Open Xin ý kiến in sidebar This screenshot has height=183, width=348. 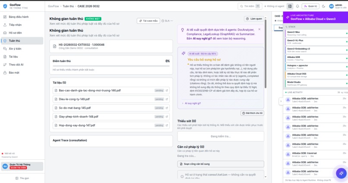point(22,49)
